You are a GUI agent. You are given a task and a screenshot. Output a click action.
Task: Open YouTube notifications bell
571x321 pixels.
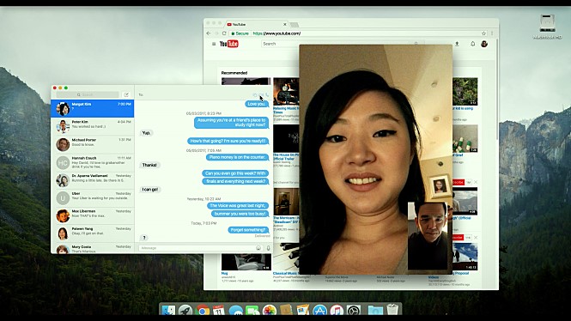472,44
